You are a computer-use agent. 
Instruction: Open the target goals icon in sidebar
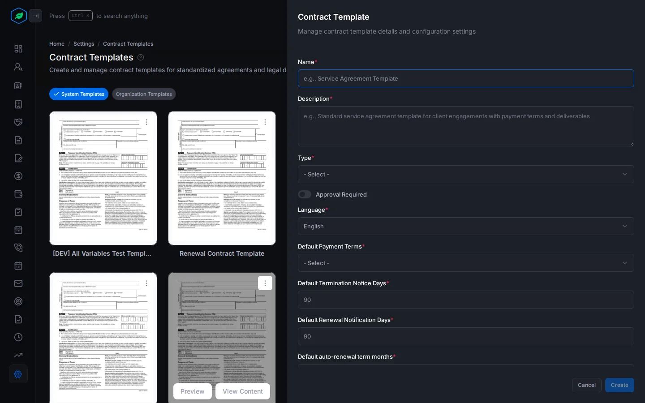coord(18,301)
